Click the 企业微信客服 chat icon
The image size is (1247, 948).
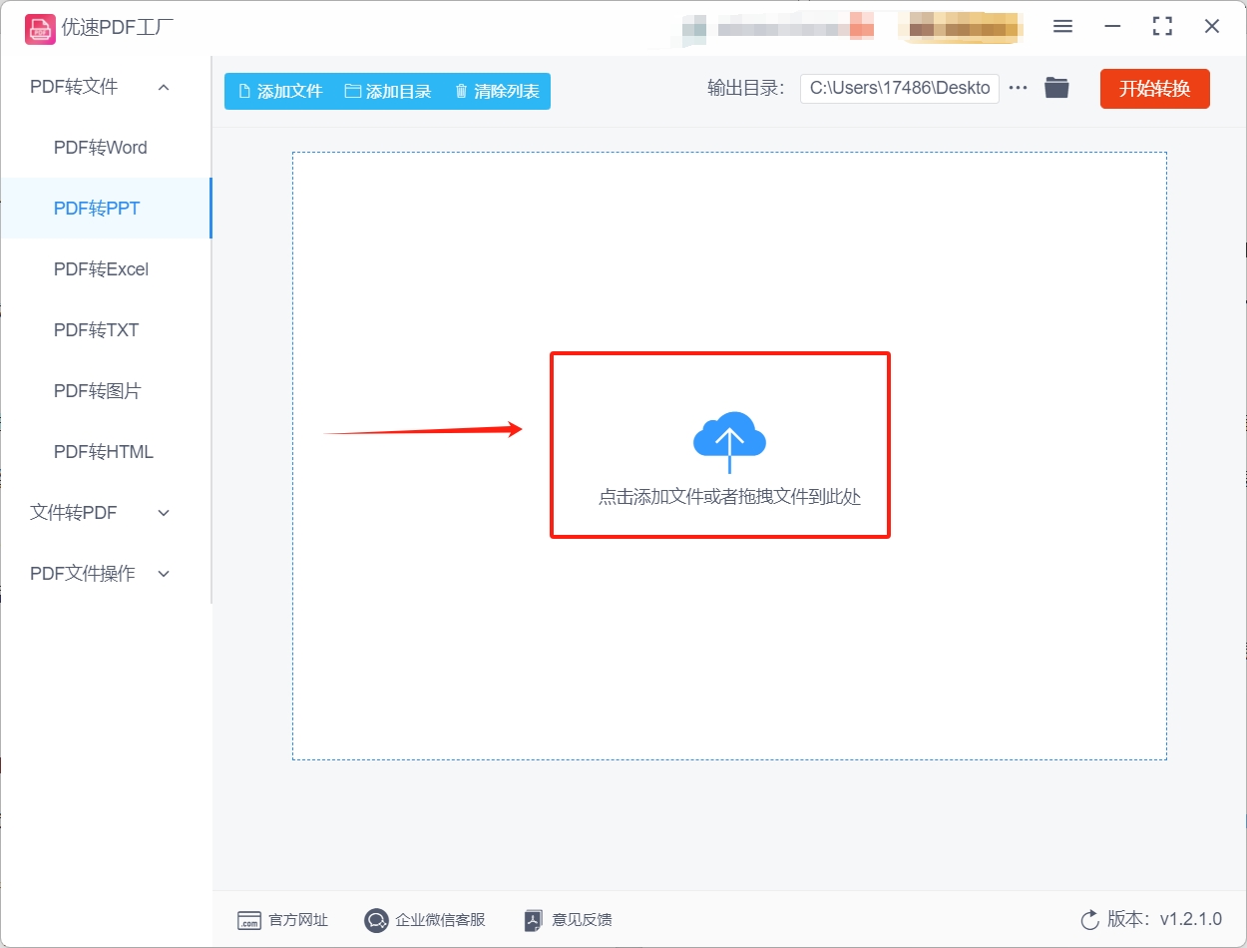pos(376,920)
